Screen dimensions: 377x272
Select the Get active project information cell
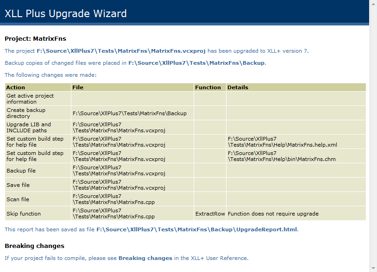(30, 99)
